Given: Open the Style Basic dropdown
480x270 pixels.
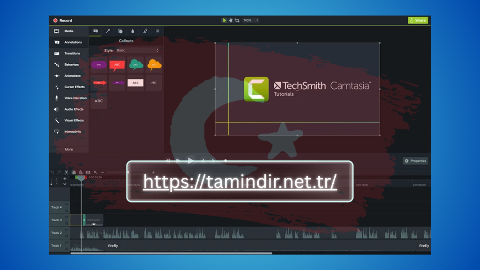Looking at the screenshot, I should 137,50.
